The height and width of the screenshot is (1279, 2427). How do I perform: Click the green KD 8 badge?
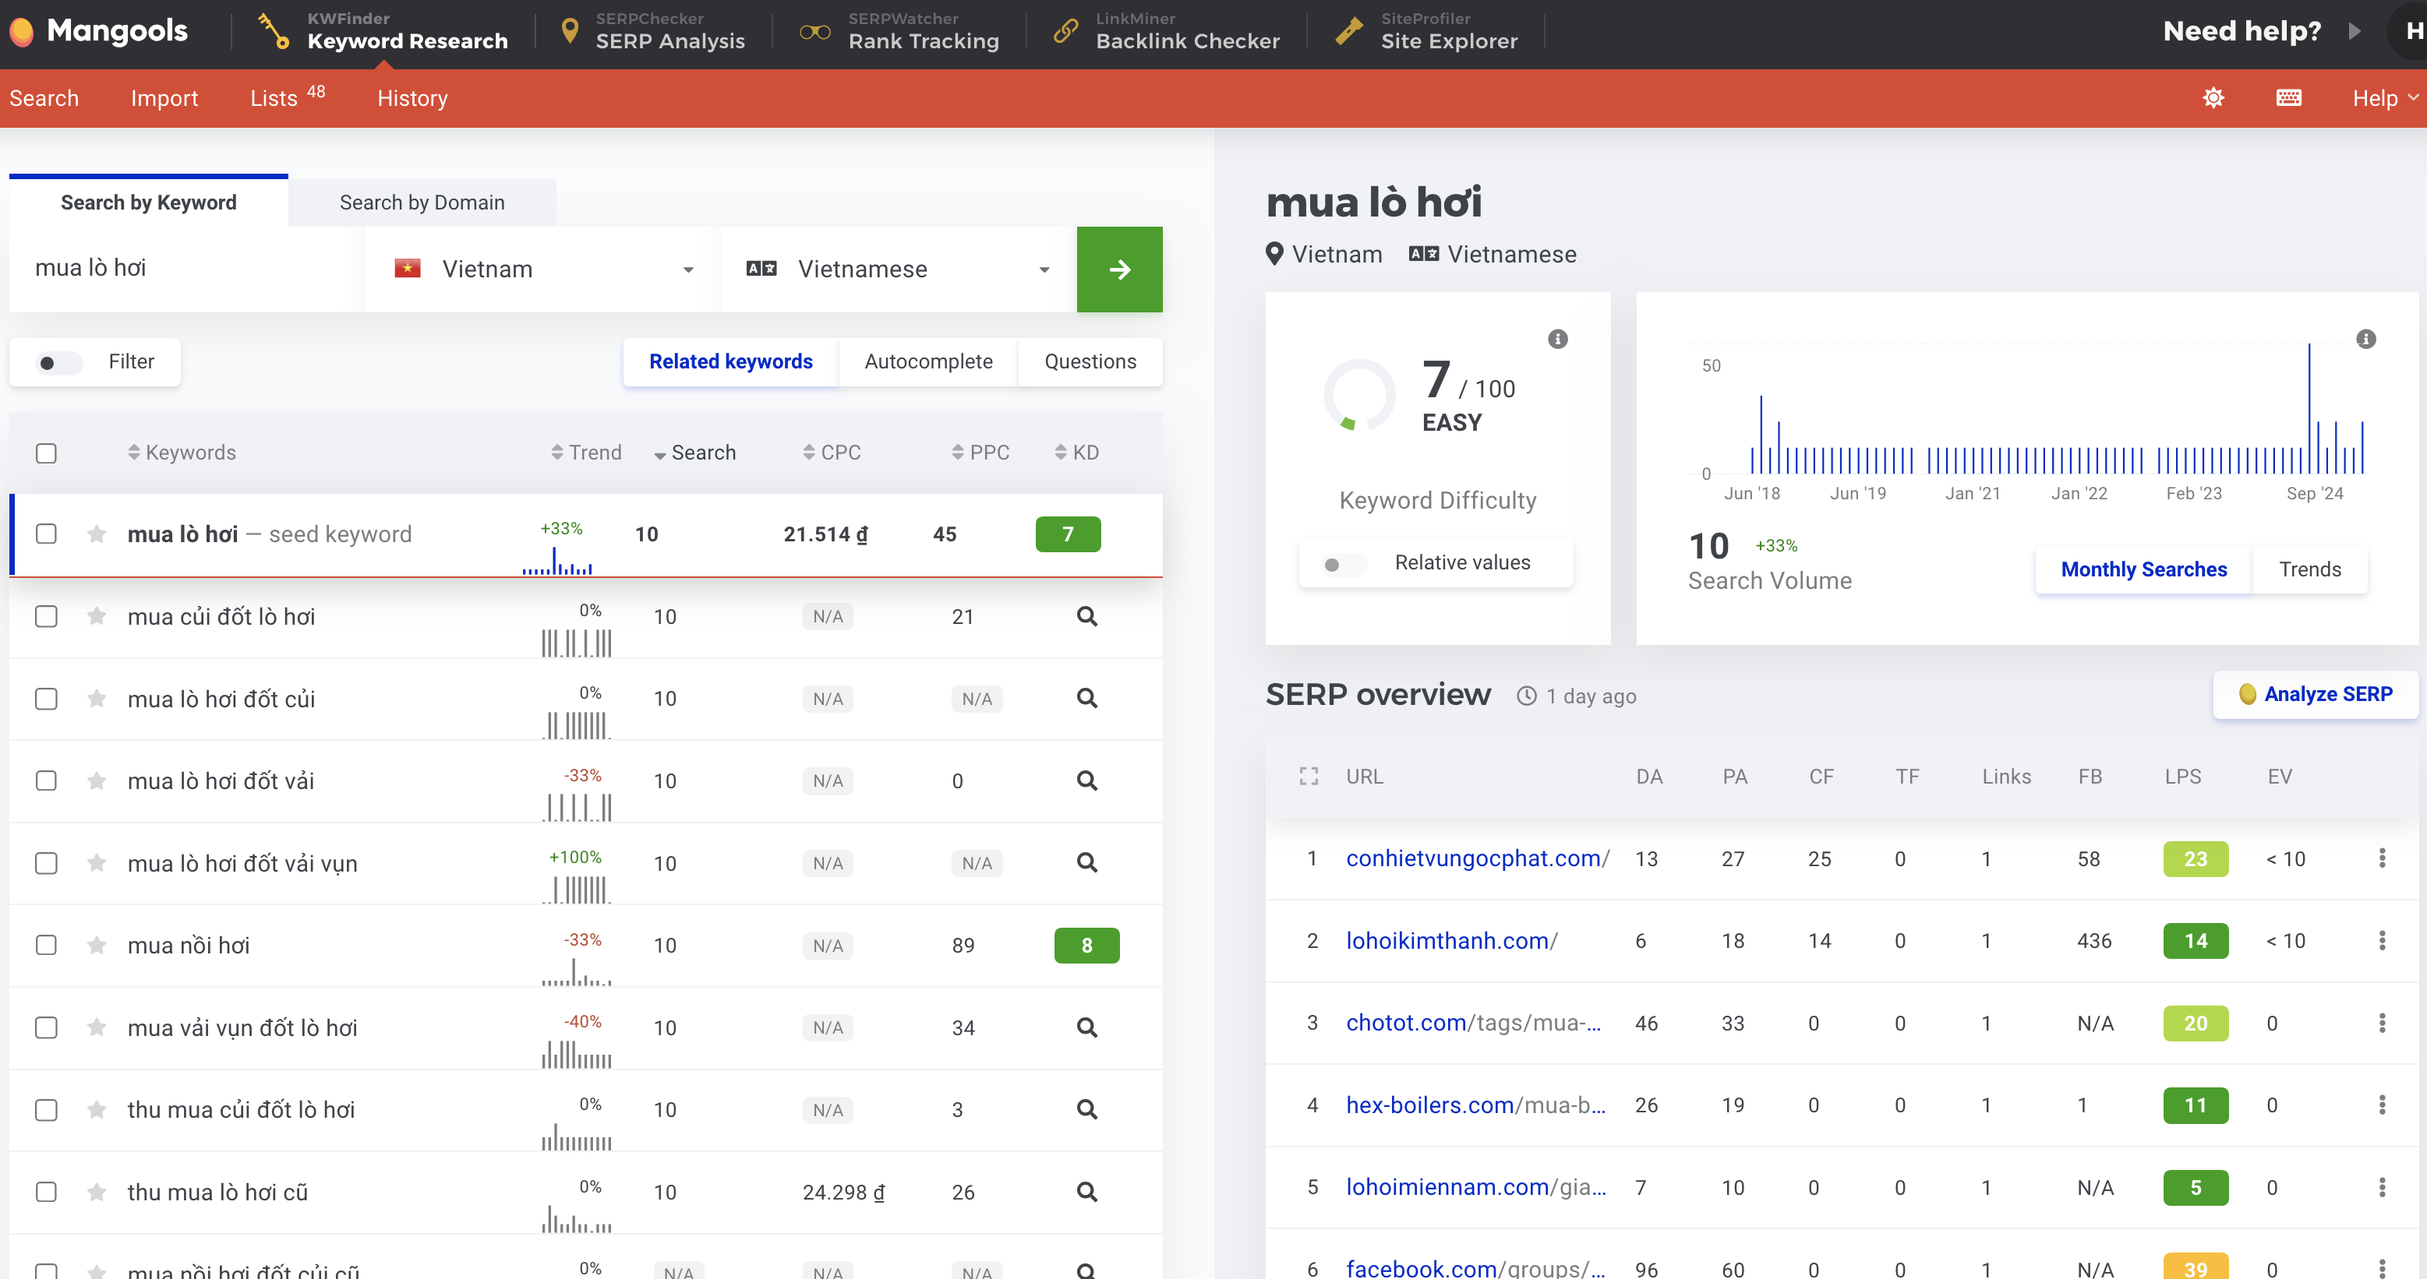tap(1086, 945)
